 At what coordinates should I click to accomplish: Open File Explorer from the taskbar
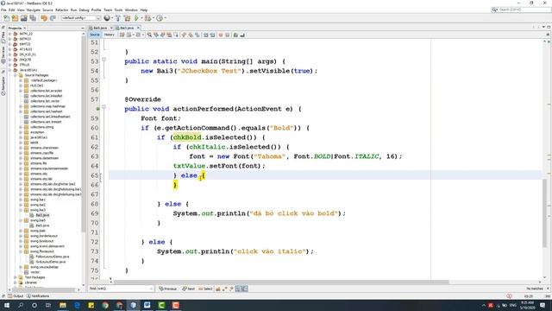(63, 305)
